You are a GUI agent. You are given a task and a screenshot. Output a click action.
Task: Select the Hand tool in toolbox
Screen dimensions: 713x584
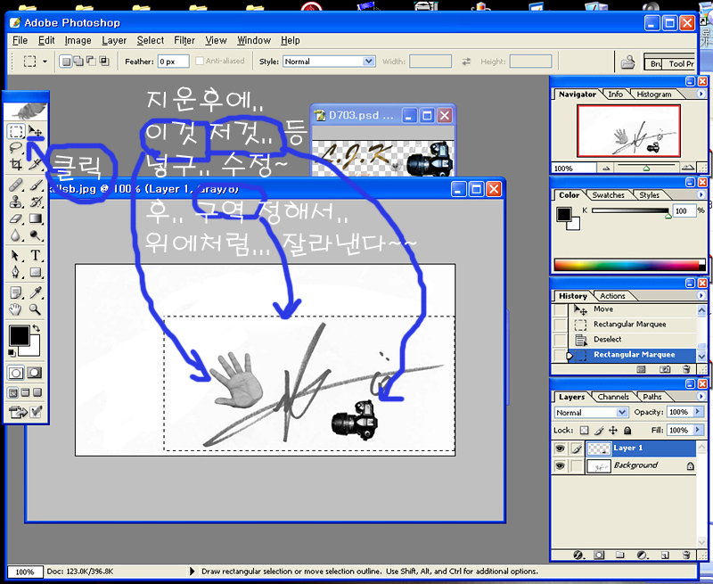coord(16,309)
